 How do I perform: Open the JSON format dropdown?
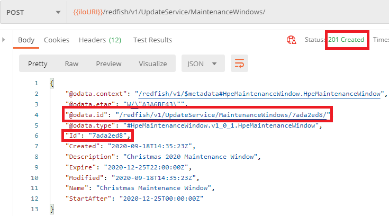pyautogui.click(x=202, y=64)
